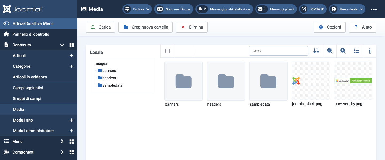Select joomla_black.png thumbnail
Screen dimensions: 385x160
(x=311, y=81)
